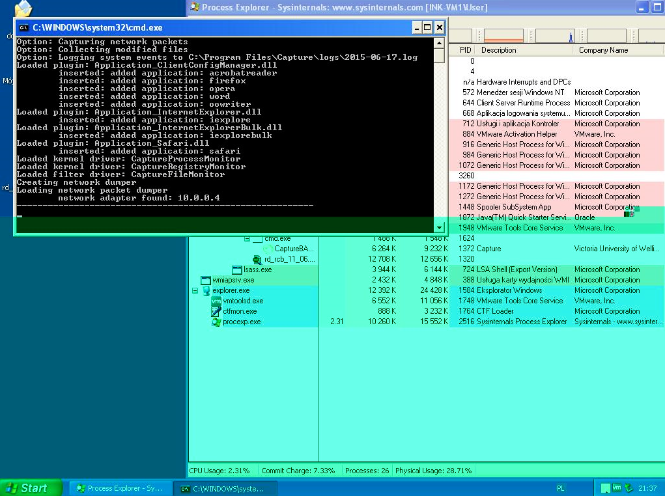Switch to cmd.exe taskbar button
The width and height of the screenshot is (665, 496).
(225, 488)
